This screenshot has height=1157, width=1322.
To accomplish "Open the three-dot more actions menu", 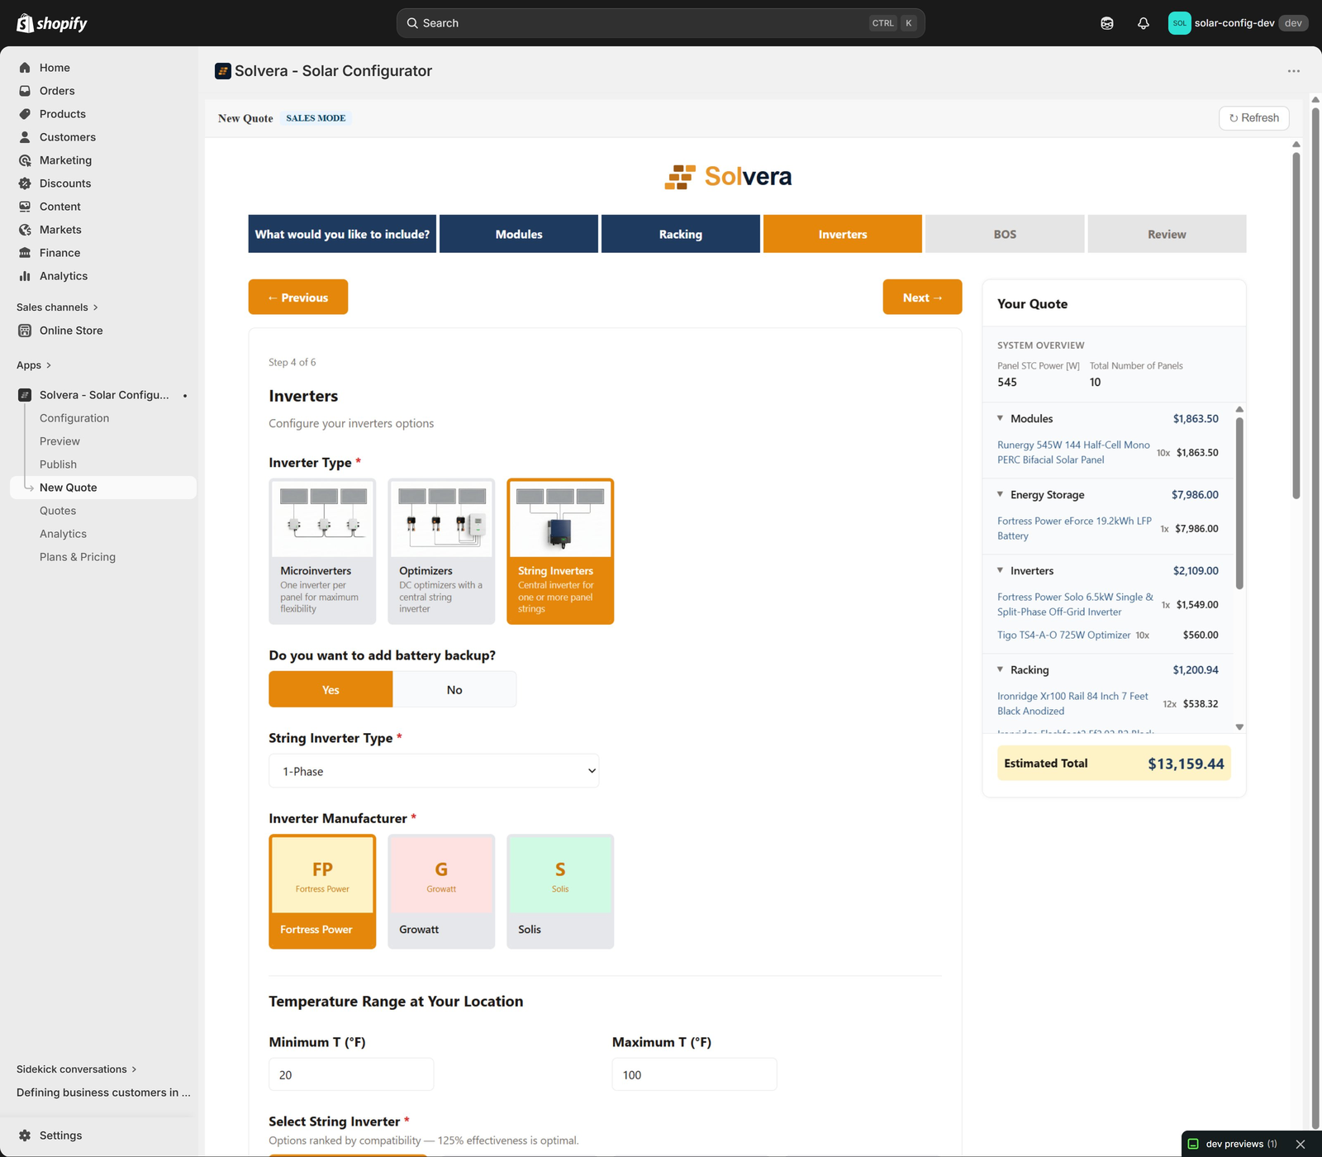I will point(1294,71).
